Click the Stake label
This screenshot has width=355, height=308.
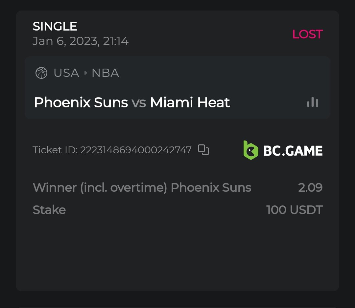coord(49,210)
